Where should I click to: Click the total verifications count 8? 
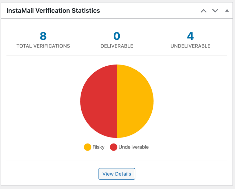click(43, 36)
